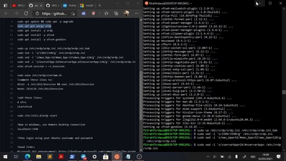Open Microsoft Store from the taskbar
Screen dimensions: 286x161
point(105,157)
